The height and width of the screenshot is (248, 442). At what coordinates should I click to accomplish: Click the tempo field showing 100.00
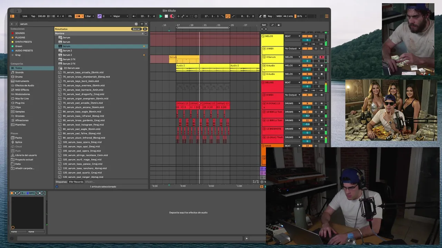(x=41, y=16)
